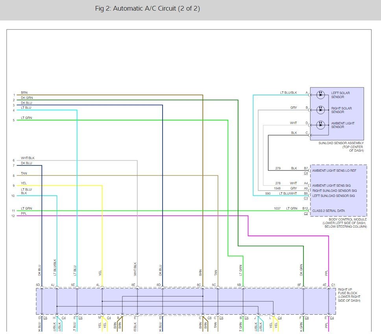Click connector pin label B12
The image size is (381, 334).
[x=305, y=209]
